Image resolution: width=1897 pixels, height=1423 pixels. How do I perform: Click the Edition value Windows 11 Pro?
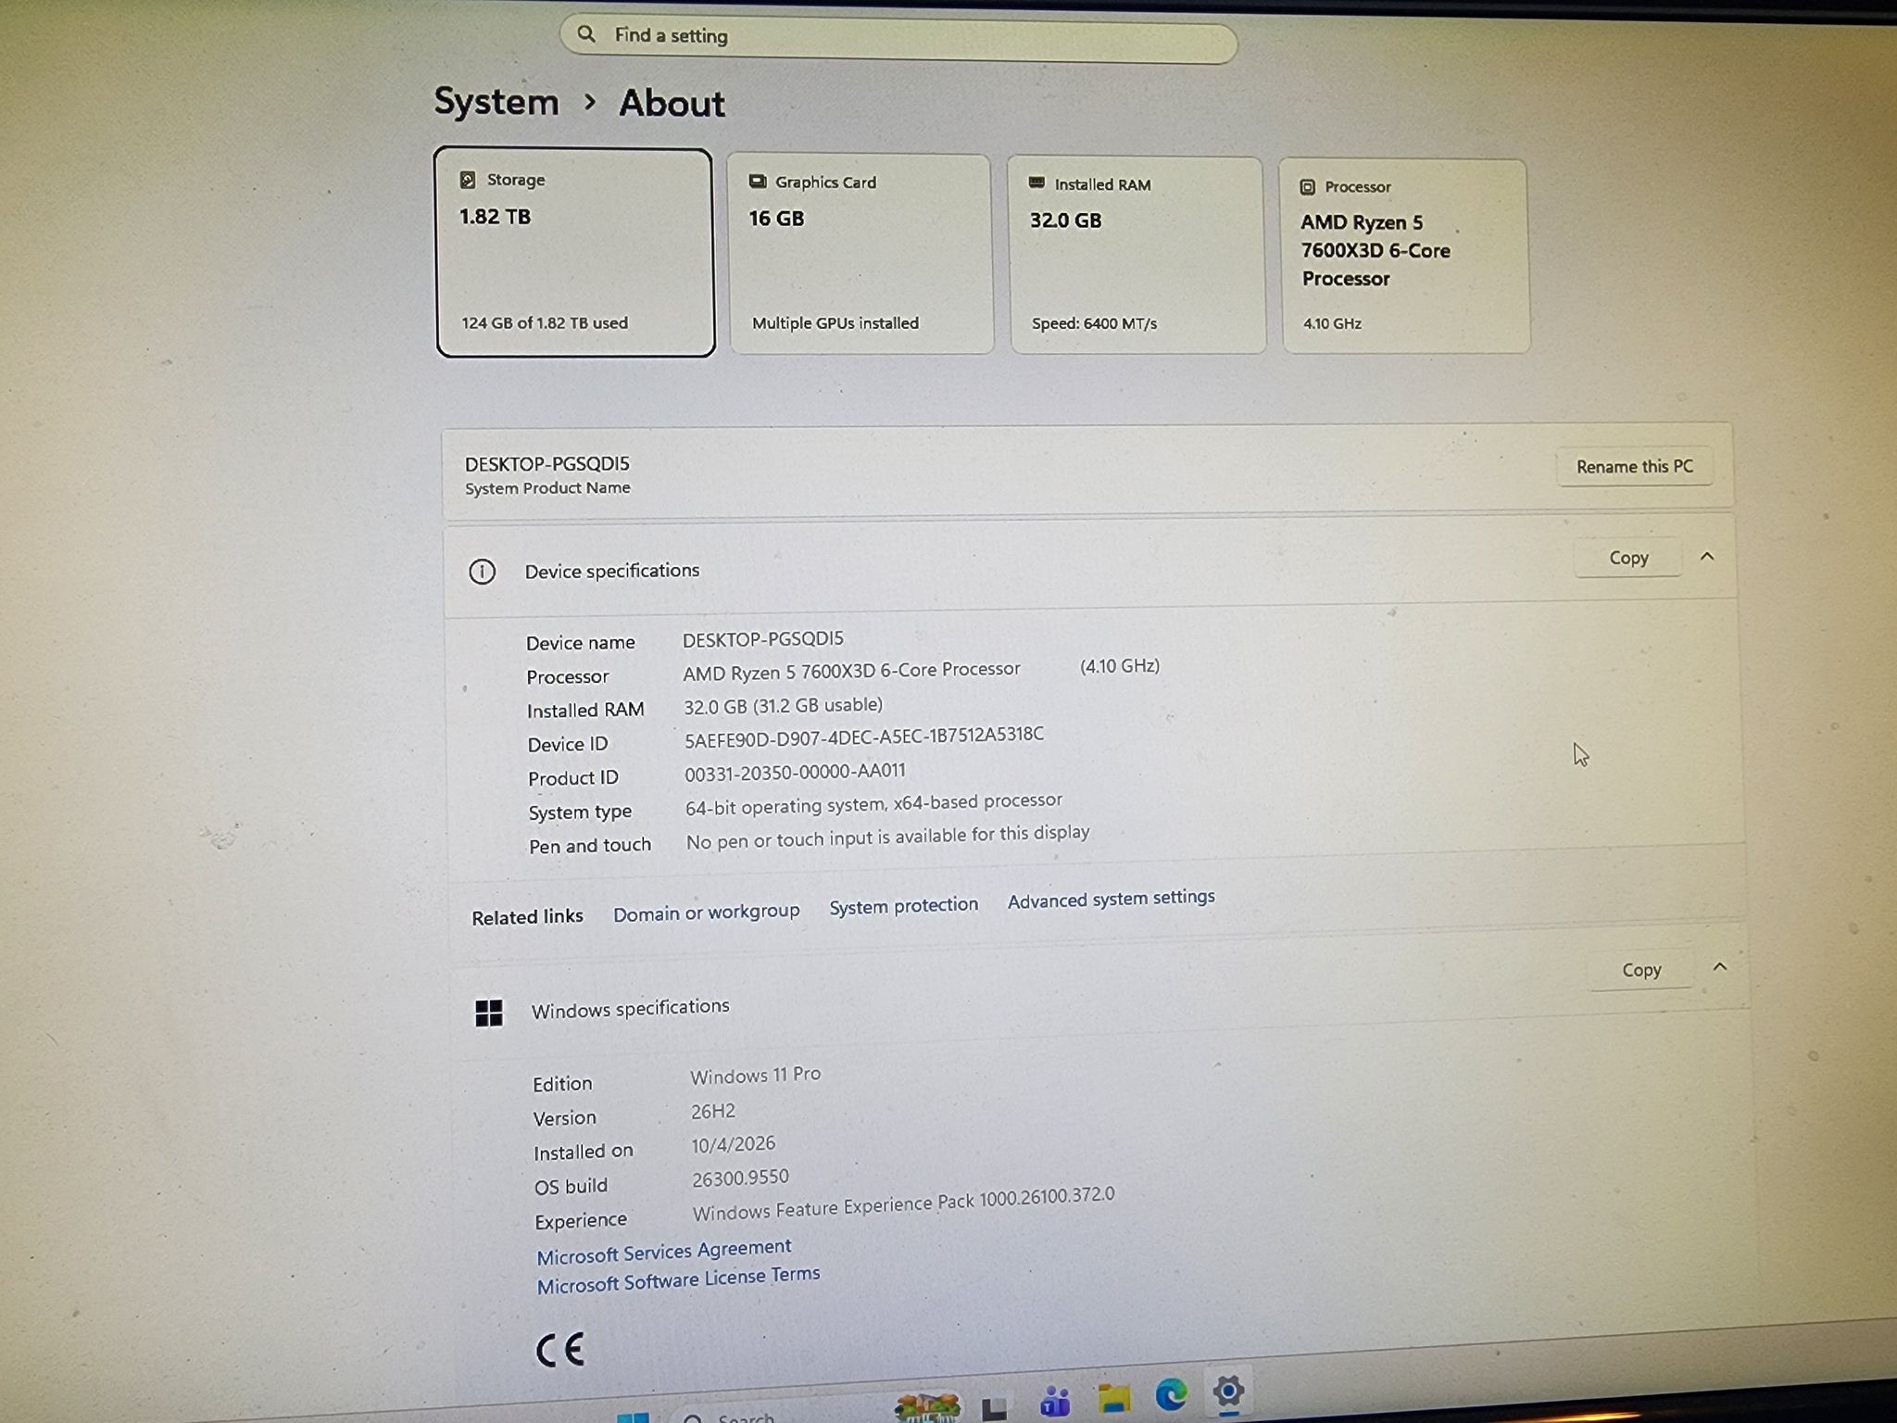755,1076
